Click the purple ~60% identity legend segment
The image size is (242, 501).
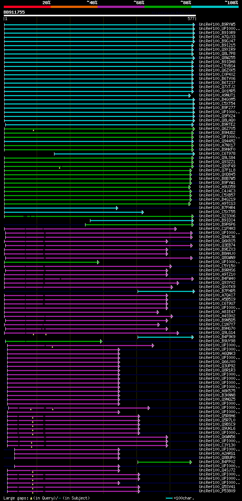tap(121, 7)
